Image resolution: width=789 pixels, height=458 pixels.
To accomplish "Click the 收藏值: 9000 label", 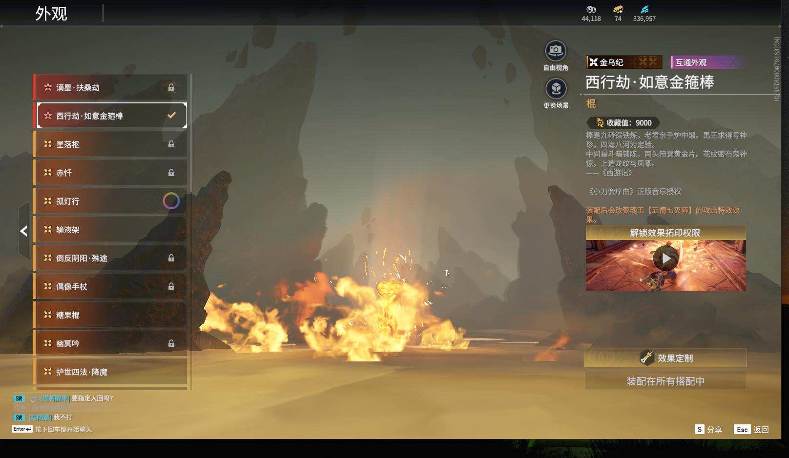I will tap(629, 123).
